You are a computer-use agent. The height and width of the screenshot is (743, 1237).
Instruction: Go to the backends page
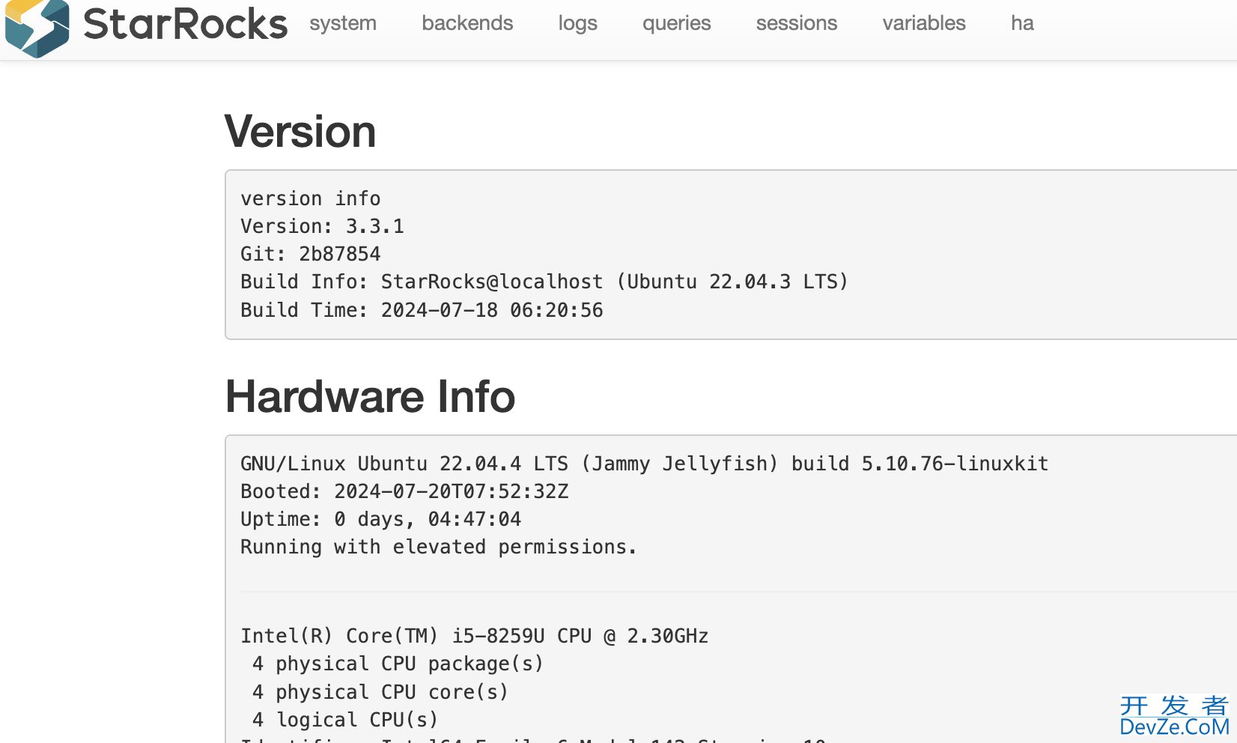(467, 23)
